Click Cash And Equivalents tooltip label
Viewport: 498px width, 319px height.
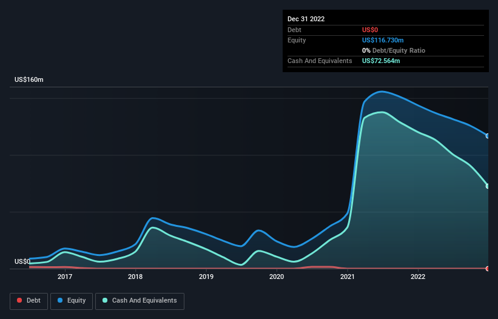(x=320, y=61)
